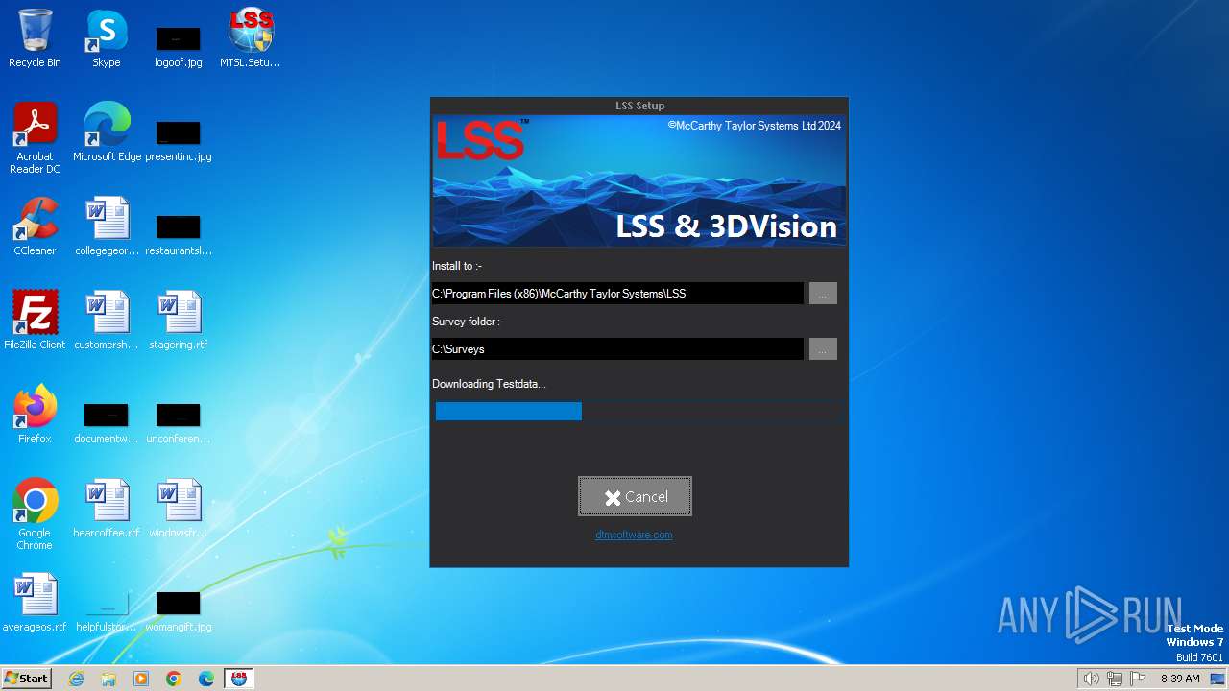Select the FileZilla Client shortcut
Image resolution: width=1229 pixels, height=691 pixels.
[35, 321]
